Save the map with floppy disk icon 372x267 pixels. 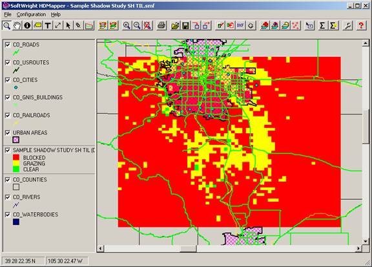pyautogui.click(x=185, y=25)
